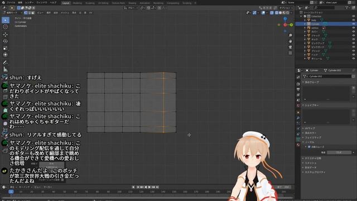The width and height of the screenshot is (357, 201).
Task: Switch to solid viewport shading
Action: [x=281, y=13]
